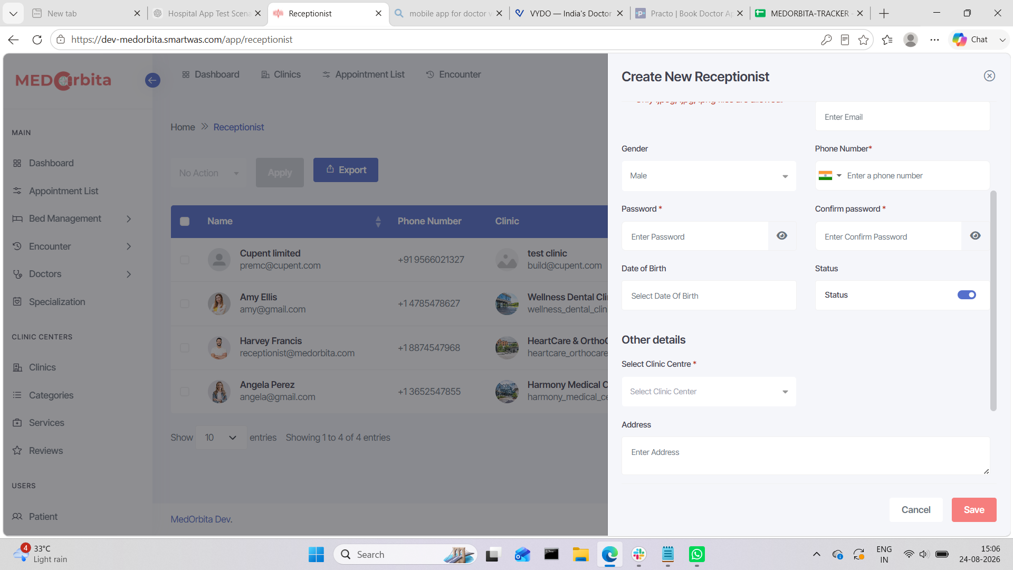The width and height of the screenshot is (1013, 570).
Task: Check the Amy Ellis row checkbox
Action: tap(185, 303)
